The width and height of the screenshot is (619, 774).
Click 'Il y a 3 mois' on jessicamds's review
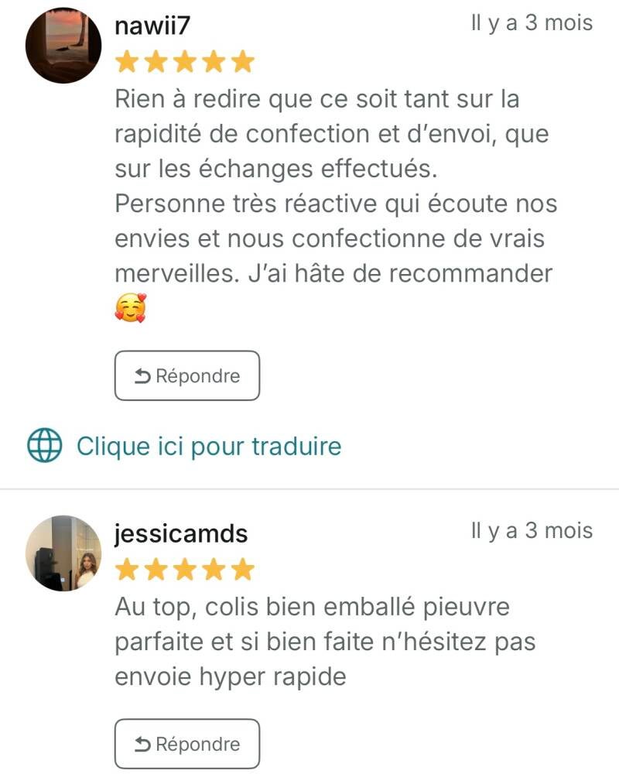[x=532, y=531]
